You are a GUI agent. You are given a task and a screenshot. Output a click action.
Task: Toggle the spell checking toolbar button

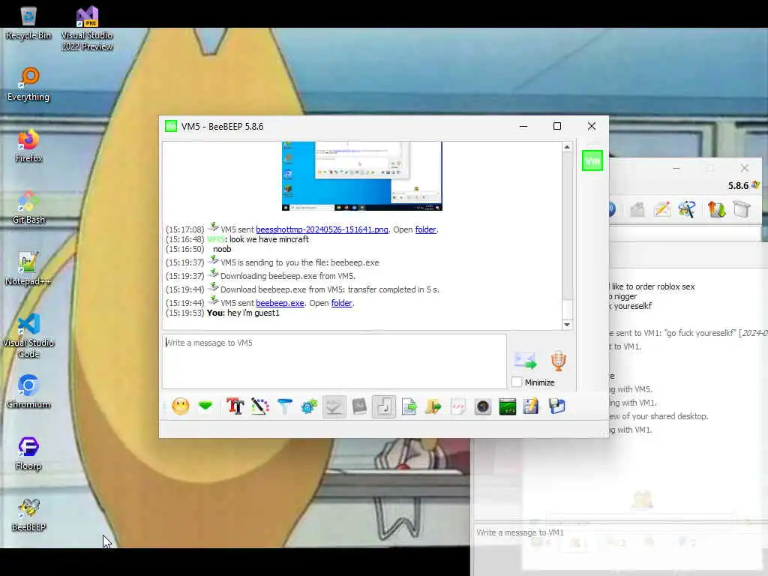(334, 406)
